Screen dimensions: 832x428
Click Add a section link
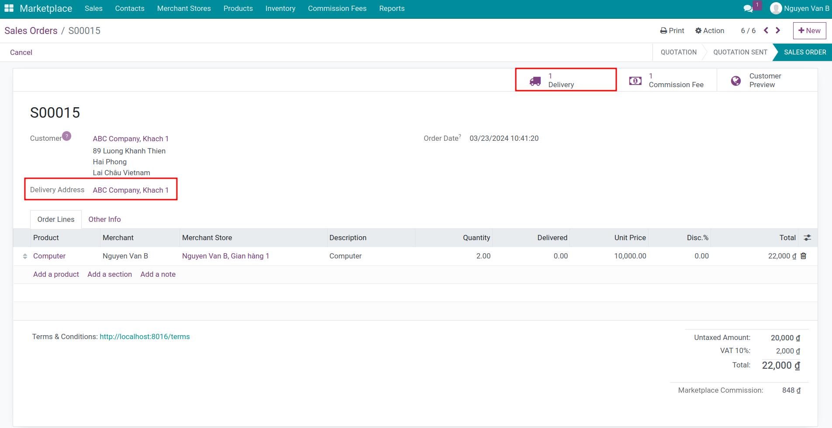coord(110,274)
